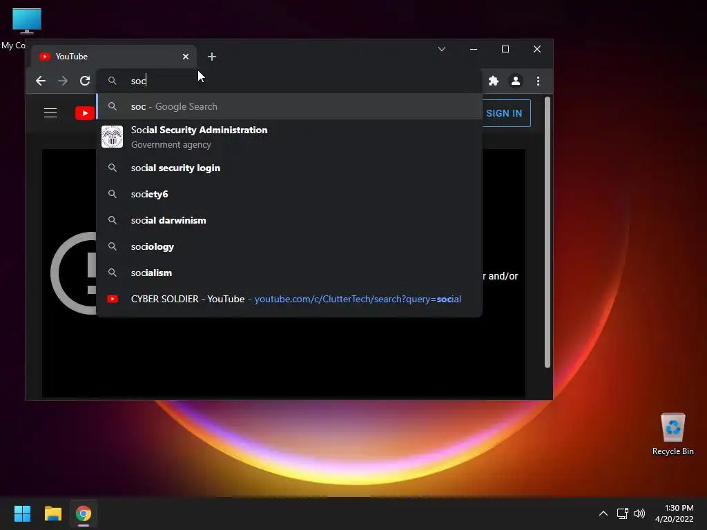Click the Chrome taskbar icon
Screen dimensions: 707x530
click(x=84, y=513)
